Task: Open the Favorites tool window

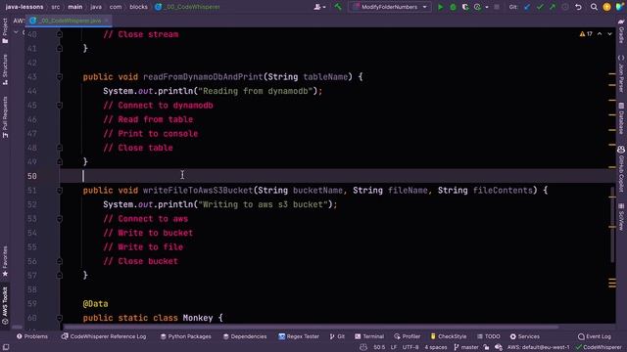Action: pyautogui.click(x=5, y=261)
